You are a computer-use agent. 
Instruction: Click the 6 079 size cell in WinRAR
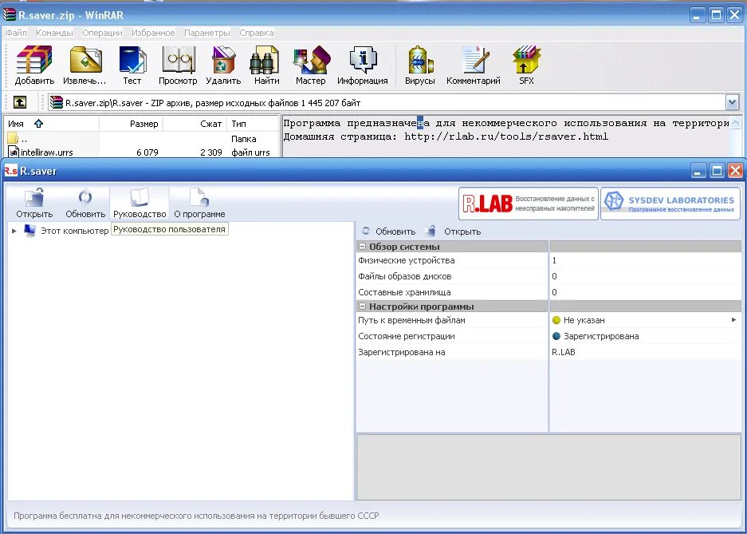click(147, 152)
